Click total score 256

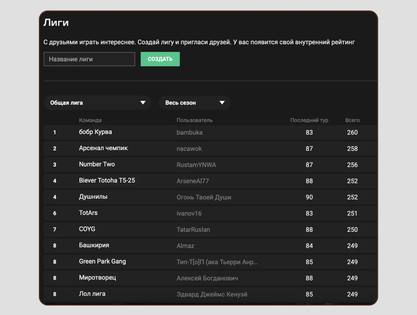[352, 165]
